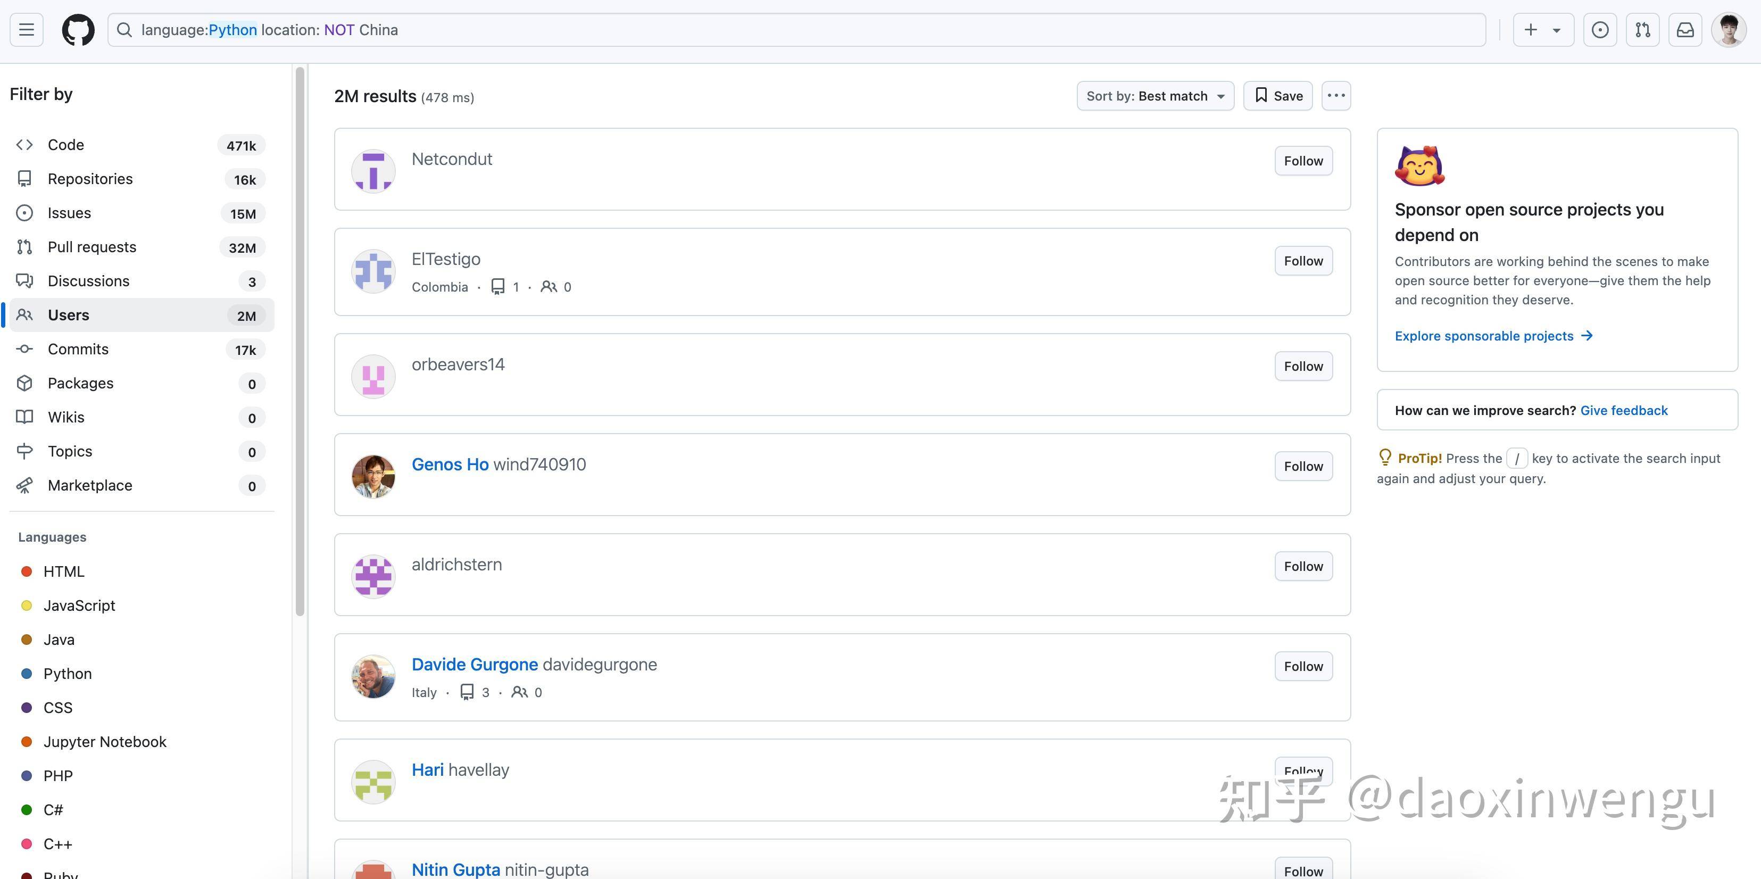Click ElTestigo's followers count icon
The height and width of the screenshot is (879, 1761).
coord(549,286)
